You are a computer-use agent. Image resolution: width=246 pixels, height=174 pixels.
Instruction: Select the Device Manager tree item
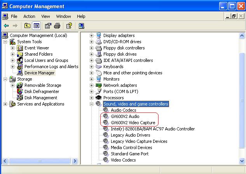pyautogui.click(x=39, y=73)
